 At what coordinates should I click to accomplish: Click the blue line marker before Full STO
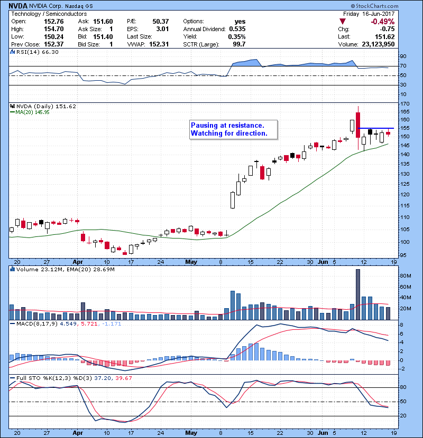point(12,378)
